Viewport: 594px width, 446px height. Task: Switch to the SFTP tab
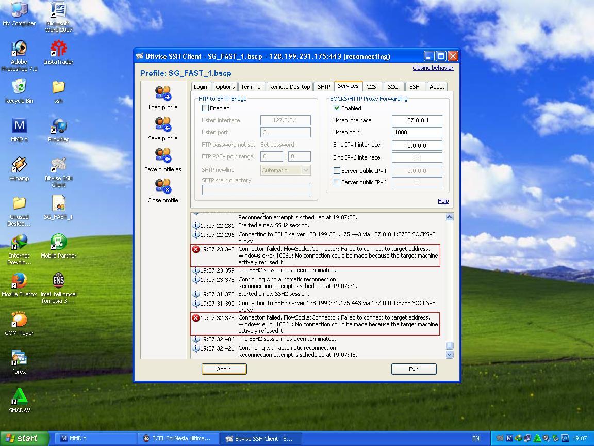coord(324,87)
